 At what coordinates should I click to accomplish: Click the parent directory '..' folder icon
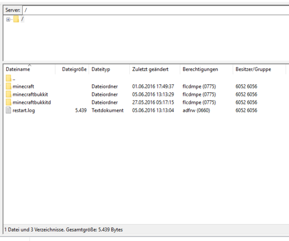(9, 78)
